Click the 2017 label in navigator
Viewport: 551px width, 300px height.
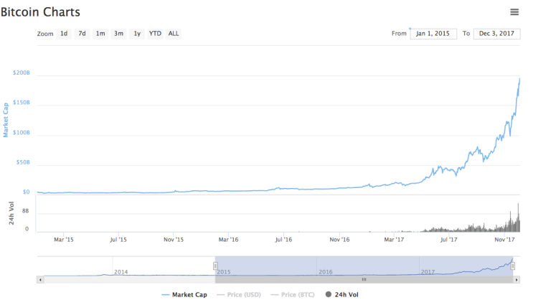coord(428,272)
